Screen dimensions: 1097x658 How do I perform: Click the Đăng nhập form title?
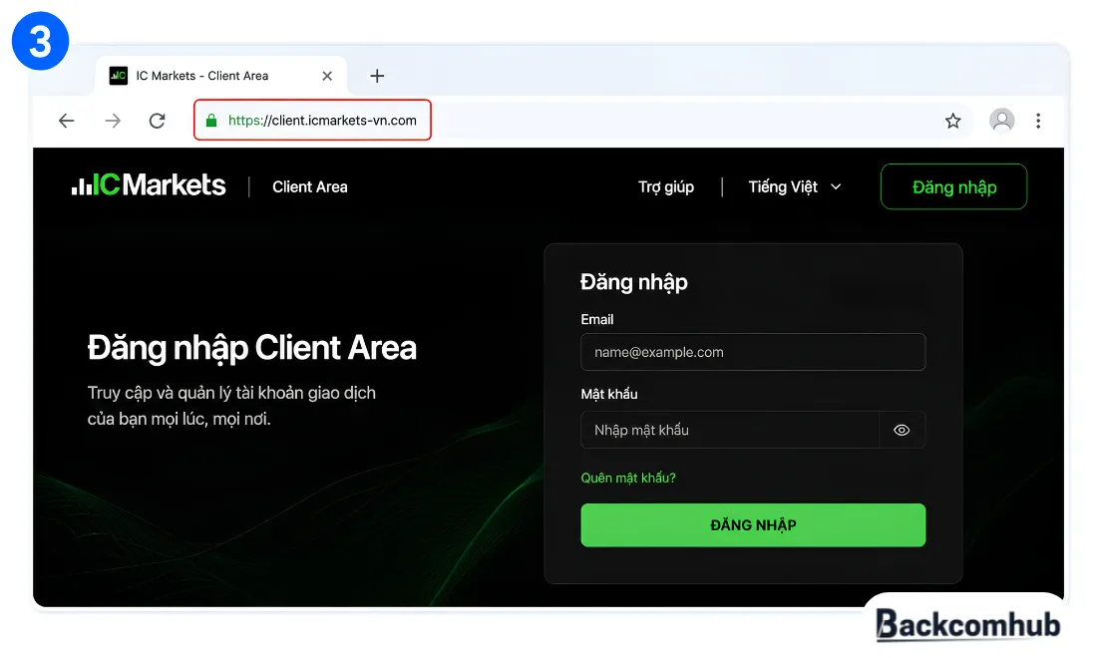point(634,282)
